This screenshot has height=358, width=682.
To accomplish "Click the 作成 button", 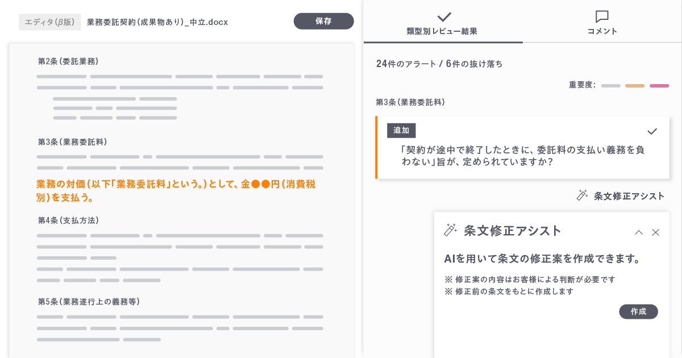I will [x=638, y=311].
